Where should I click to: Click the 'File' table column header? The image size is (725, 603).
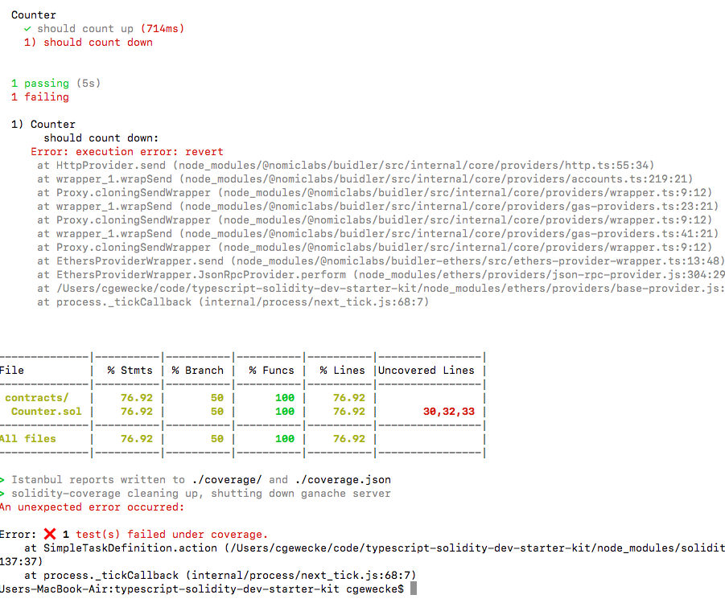pyautogui.click(x=12, y=371)
